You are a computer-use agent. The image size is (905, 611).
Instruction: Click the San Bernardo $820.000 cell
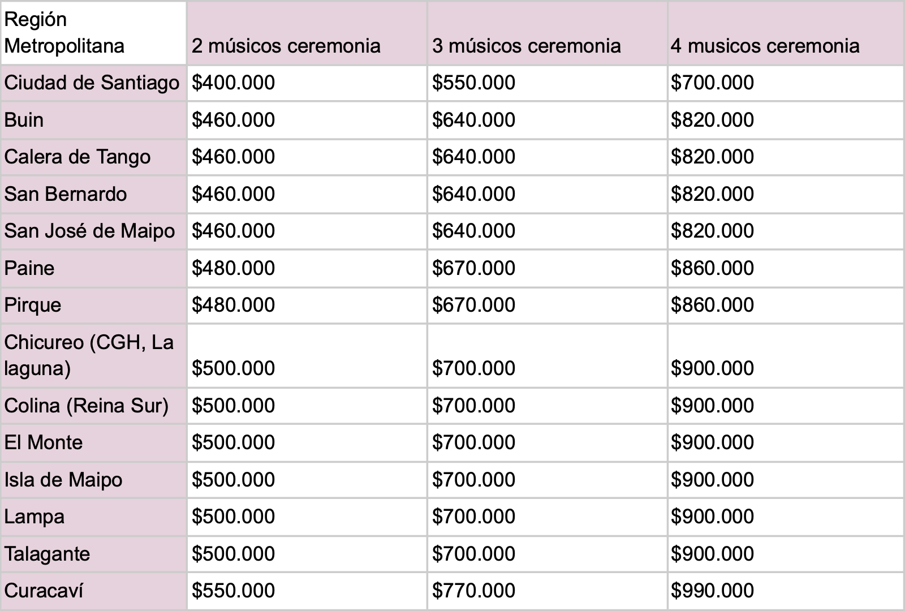tap(786, 195)
